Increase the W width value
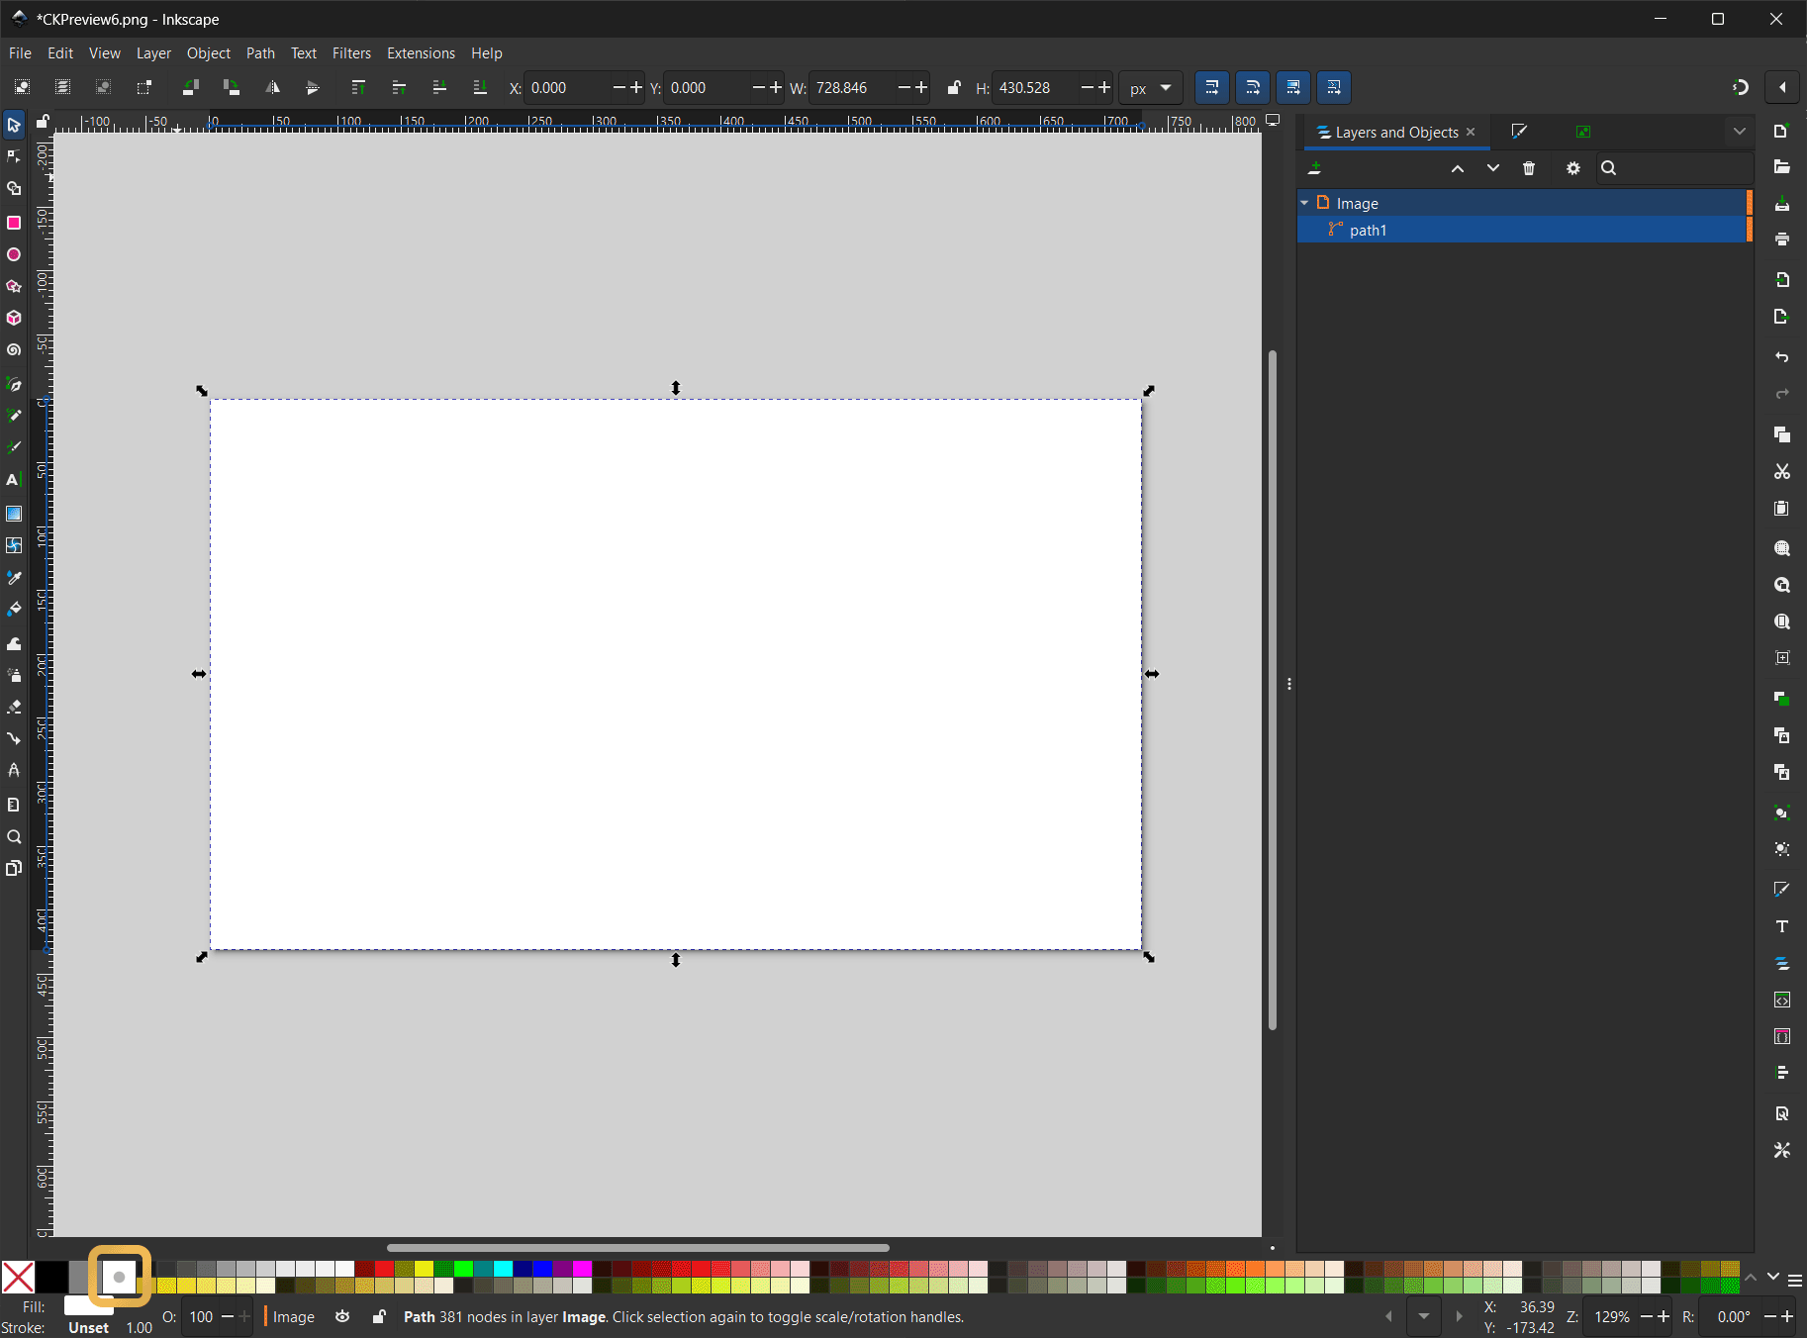This screenshot has height=1338, width=1807. (x=921, y=87)
